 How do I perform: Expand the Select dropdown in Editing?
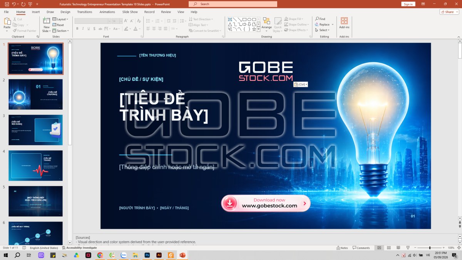coord(322,30)
